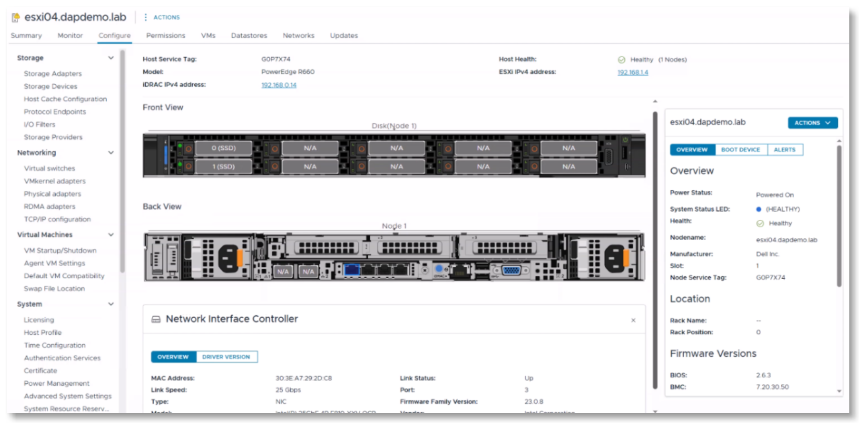Select OVERVIEW tab in Network Interface Controller
This screenshot has height=429, width=866.
pyautogui.click(x=173, y=357)
